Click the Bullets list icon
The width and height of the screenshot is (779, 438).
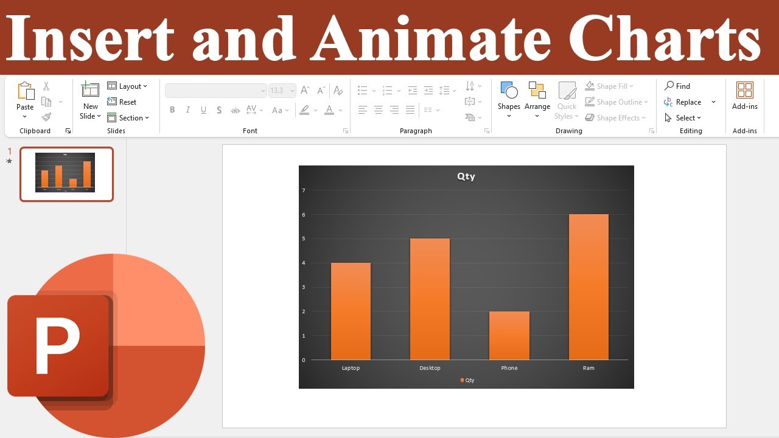coord(363,90)
